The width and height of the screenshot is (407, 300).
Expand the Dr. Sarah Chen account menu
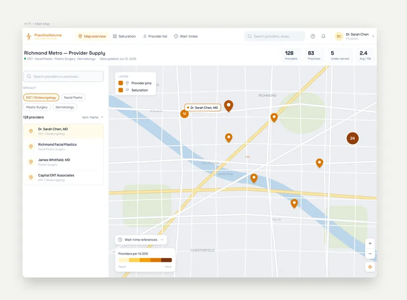click(373, 36)
